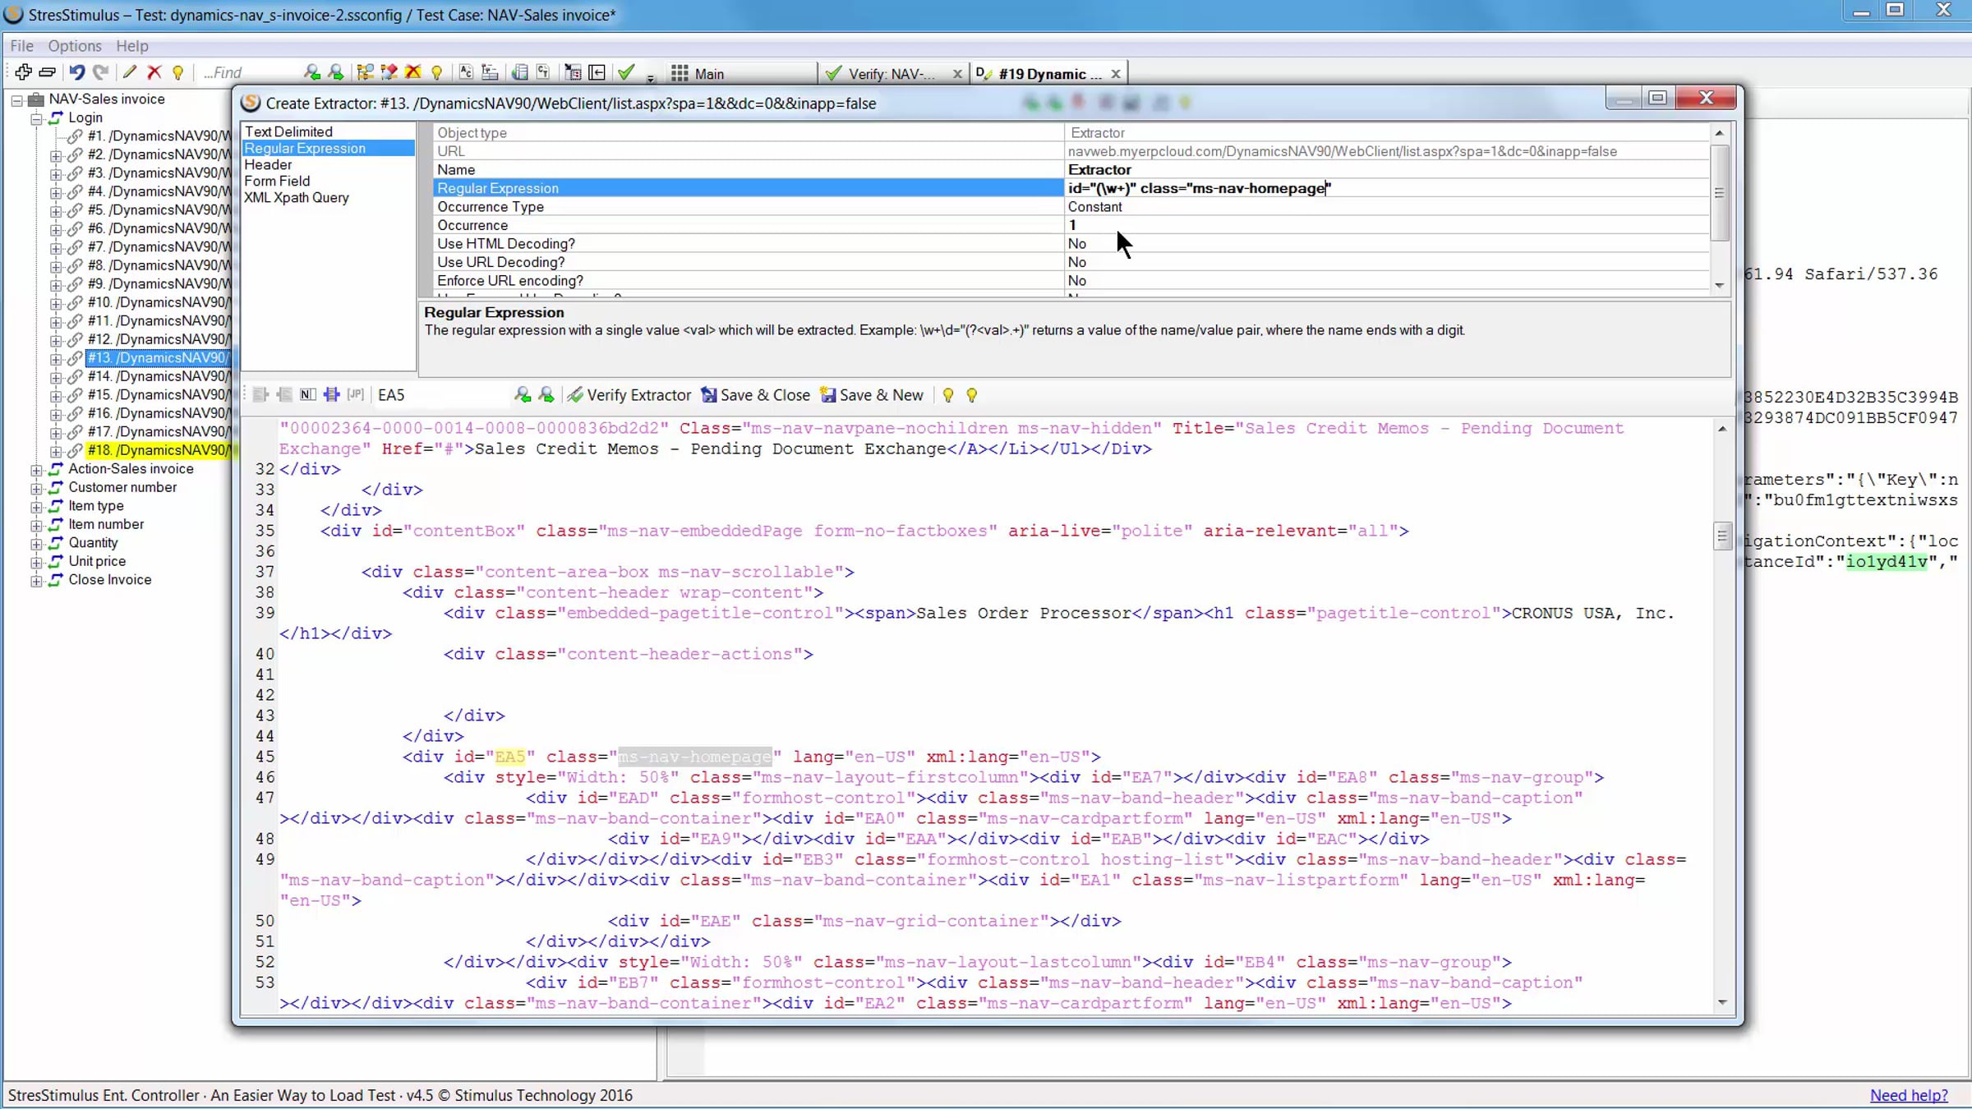Viewport: 1972px width, 1109px height.
Task: Collapse the Login tree node
Action: point(36,118)
